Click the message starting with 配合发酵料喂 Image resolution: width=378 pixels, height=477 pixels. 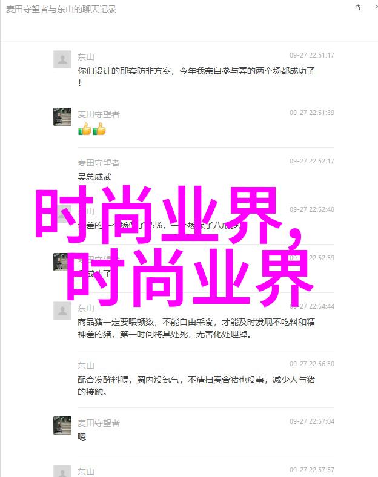pyautogui.click(x=196, y=386)
